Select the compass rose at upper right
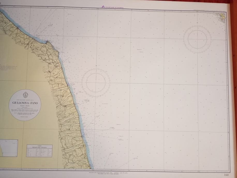The height and width of the screenshot is (178, 237). pos(197,39)
